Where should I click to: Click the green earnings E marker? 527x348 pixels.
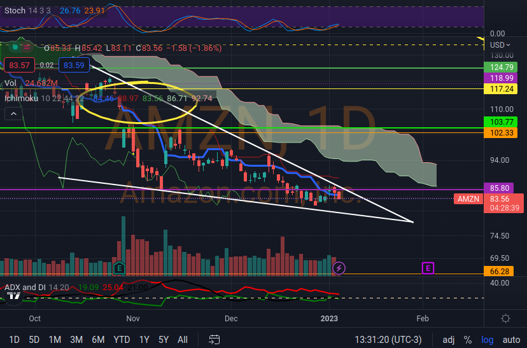(119, 268)
